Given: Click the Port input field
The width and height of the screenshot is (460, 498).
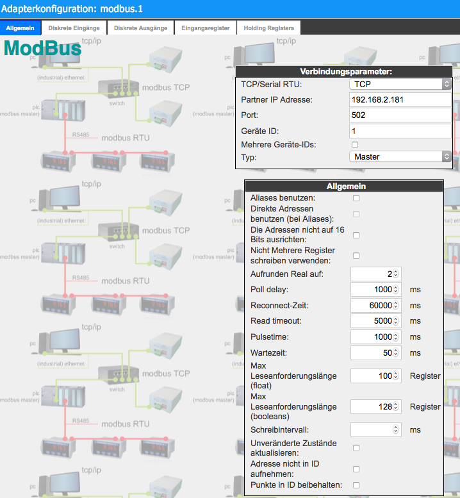Looking at the screenshot, I should click(400, 115).
